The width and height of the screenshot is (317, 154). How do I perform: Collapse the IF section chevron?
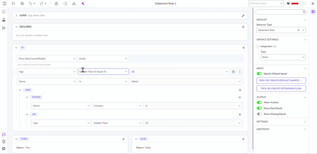pyautogui.click(x=16, y=48)
